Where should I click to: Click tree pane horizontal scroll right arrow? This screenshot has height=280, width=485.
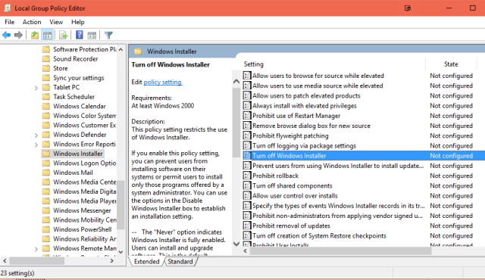[x=112, y=261]
